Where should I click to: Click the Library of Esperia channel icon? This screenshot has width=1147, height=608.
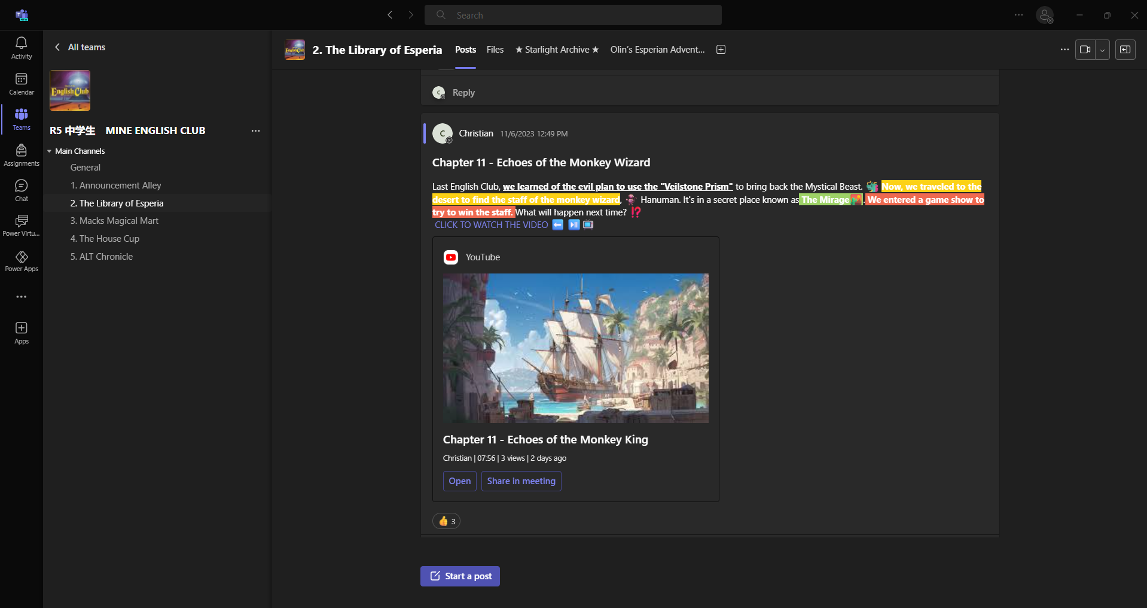tap(295, 50)
